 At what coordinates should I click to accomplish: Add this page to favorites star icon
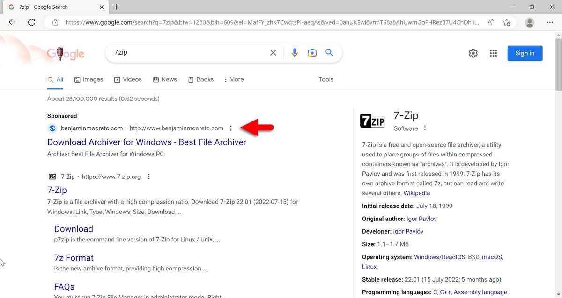pyautogui.click(x=507, y=22)
